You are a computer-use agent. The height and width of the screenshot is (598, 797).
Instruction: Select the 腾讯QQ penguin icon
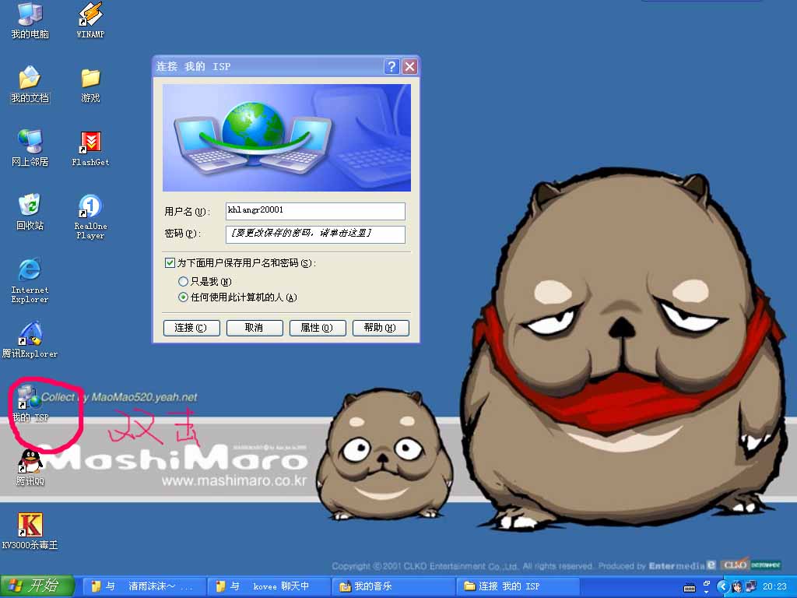pos(30,468)
